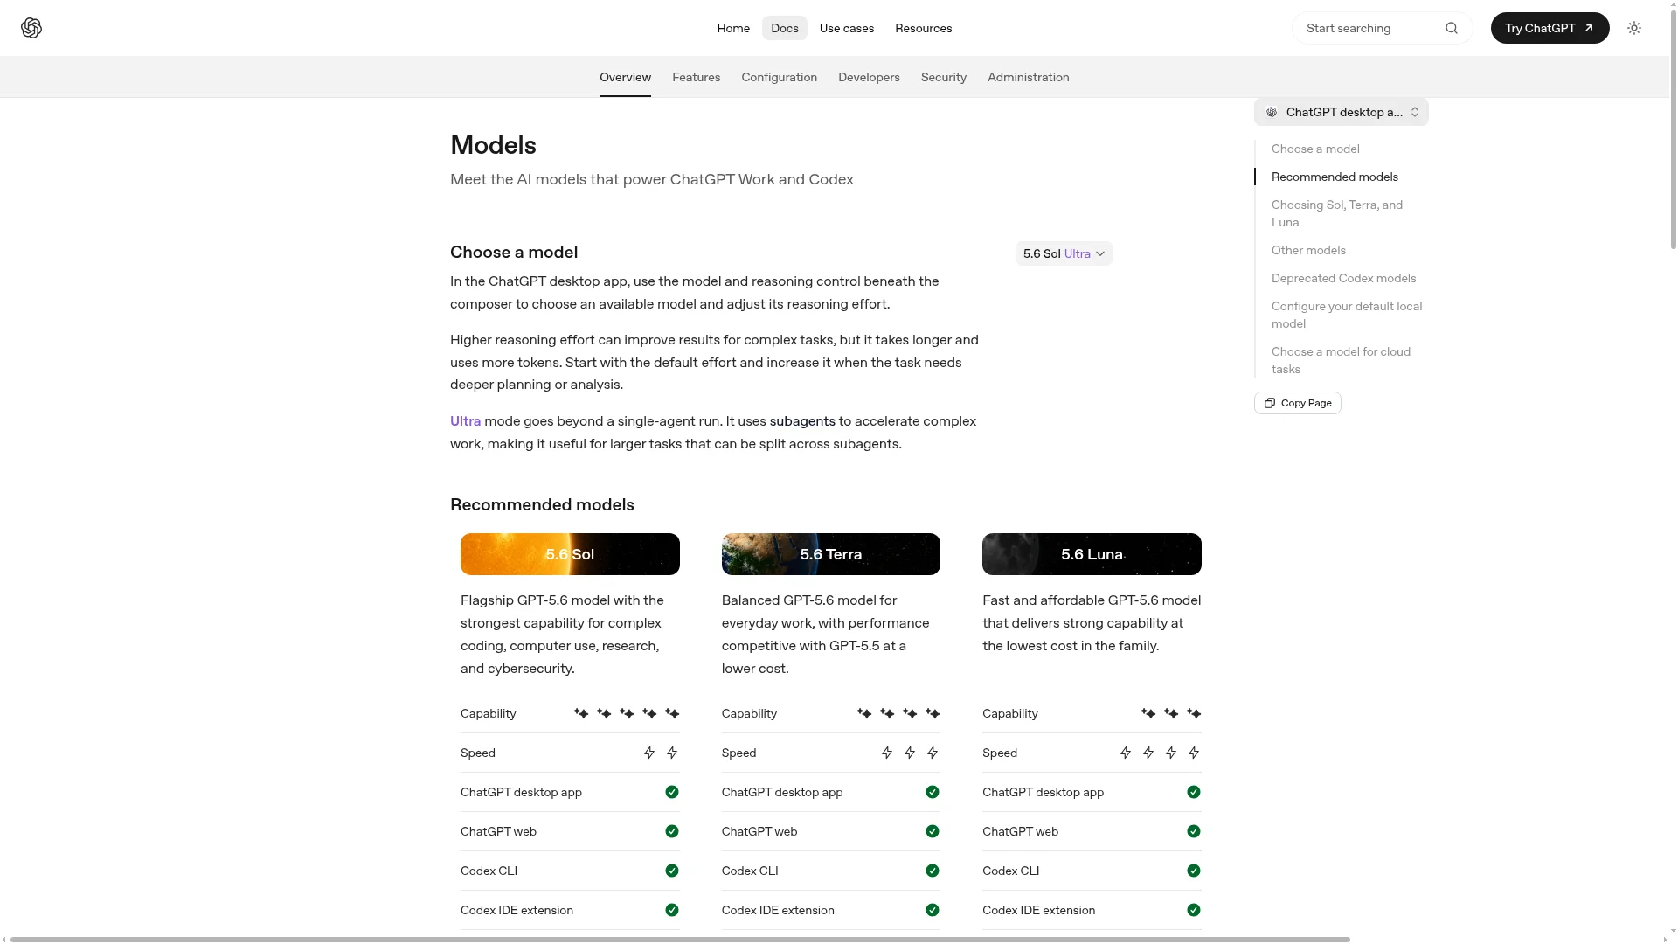This screenshot has width=1678, height=944.
Task: Click the Copy Page button
Action: click(x=1297, y=403)
